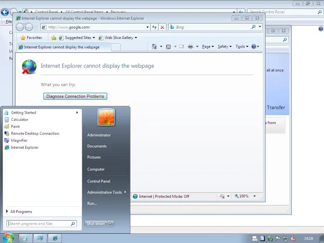Click Diagnose Connection Problems button
The width and height of the screenshot is (324, 243).
click(75, 96)
